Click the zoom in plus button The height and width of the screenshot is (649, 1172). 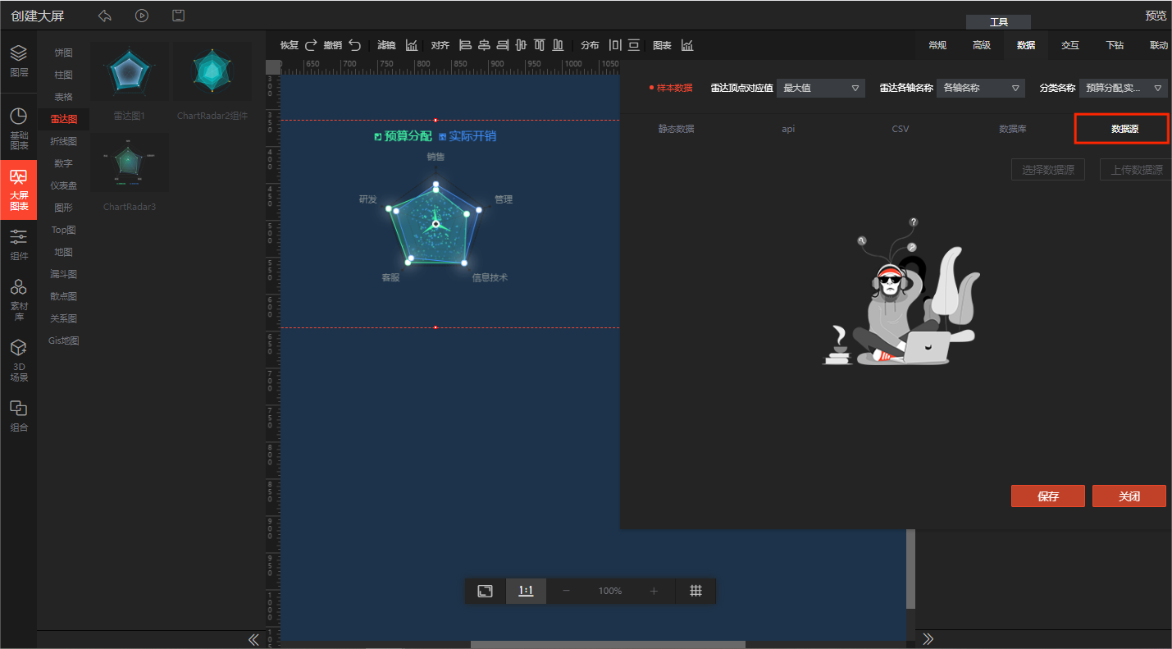click(654, 591)
